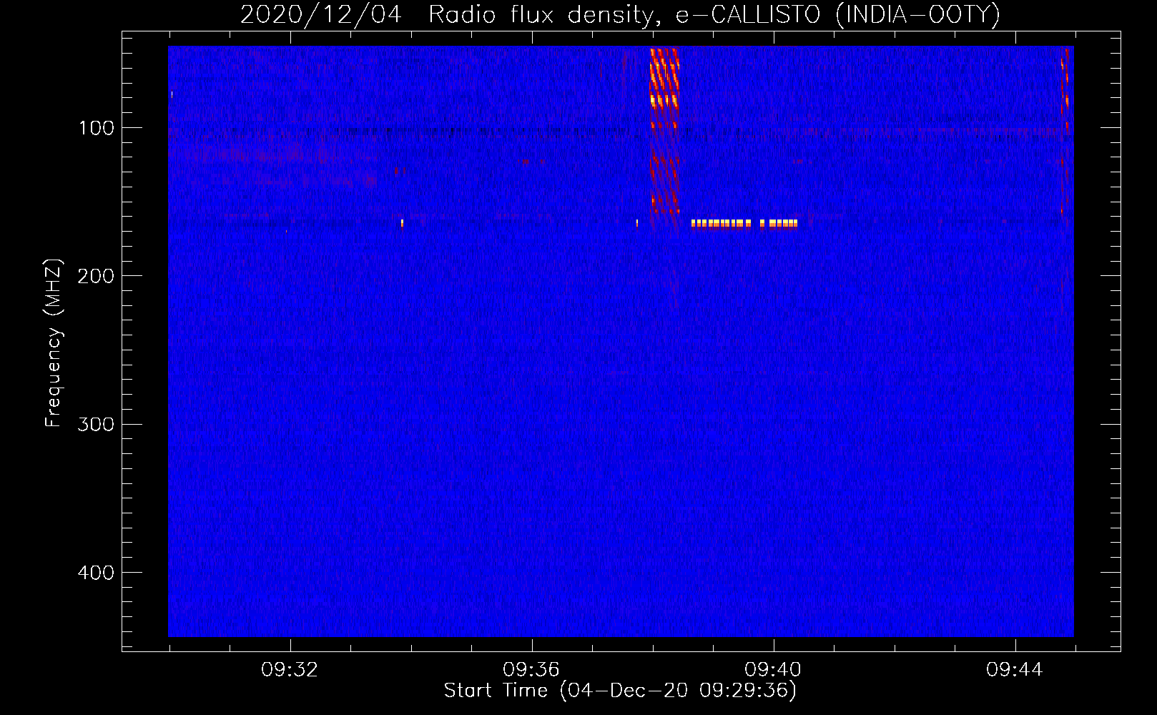Click the '09:32' time tick label
Screen dimensions: 1157x715
tap(290, 670)
